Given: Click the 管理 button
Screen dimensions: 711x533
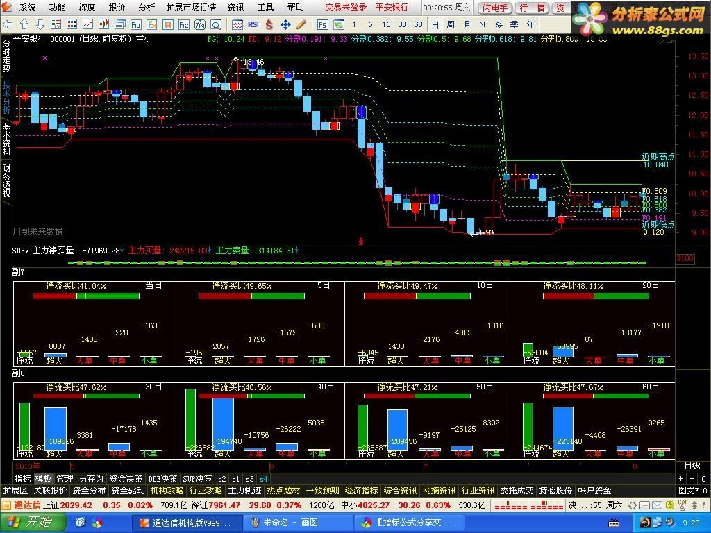Looking at the screenshot, I should (65, 479).
